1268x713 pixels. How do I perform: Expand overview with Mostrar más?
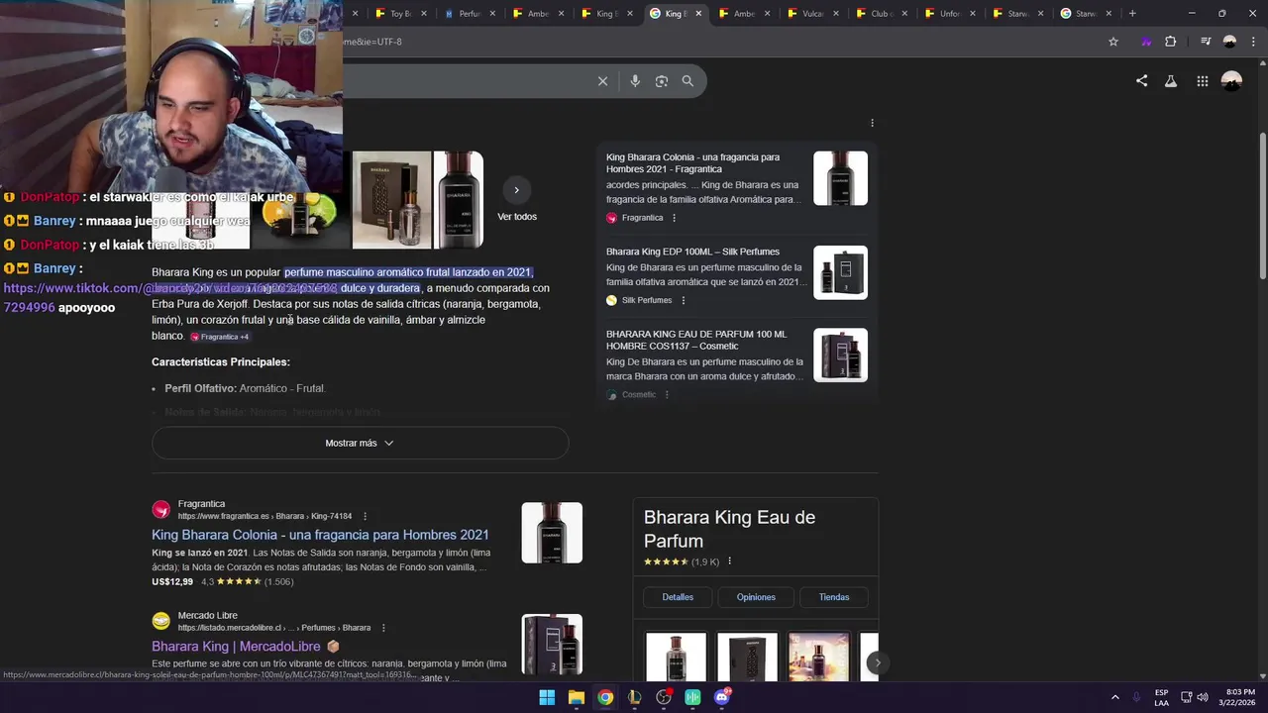pos(360,443)
